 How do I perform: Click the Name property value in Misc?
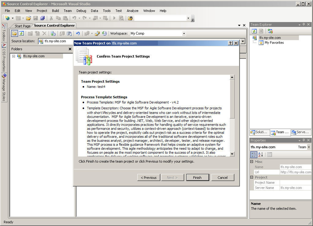tap(296, 167)
